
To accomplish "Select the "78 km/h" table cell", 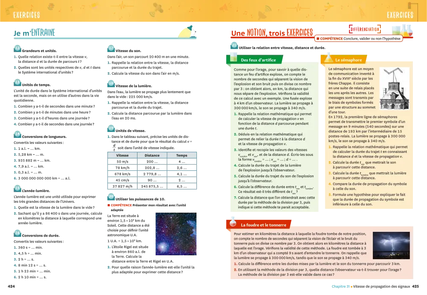I will click(122, 168).
